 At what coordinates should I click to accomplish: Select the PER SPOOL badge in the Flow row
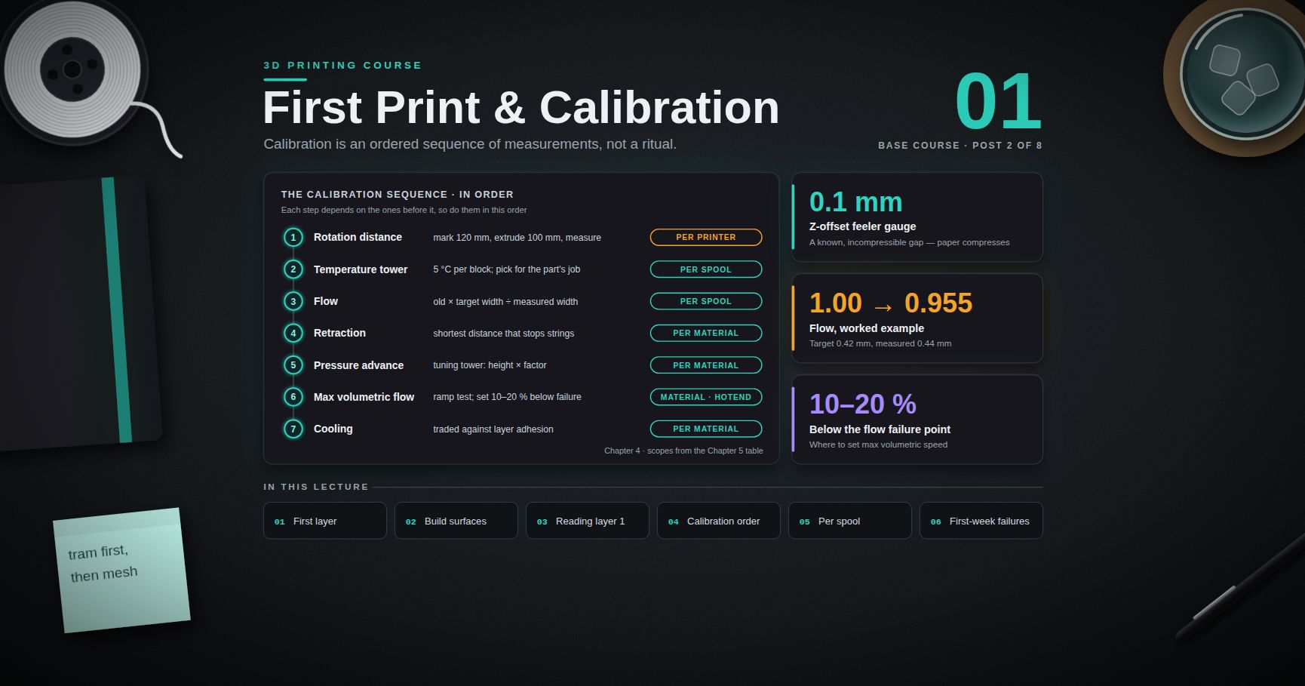[706, 301]
